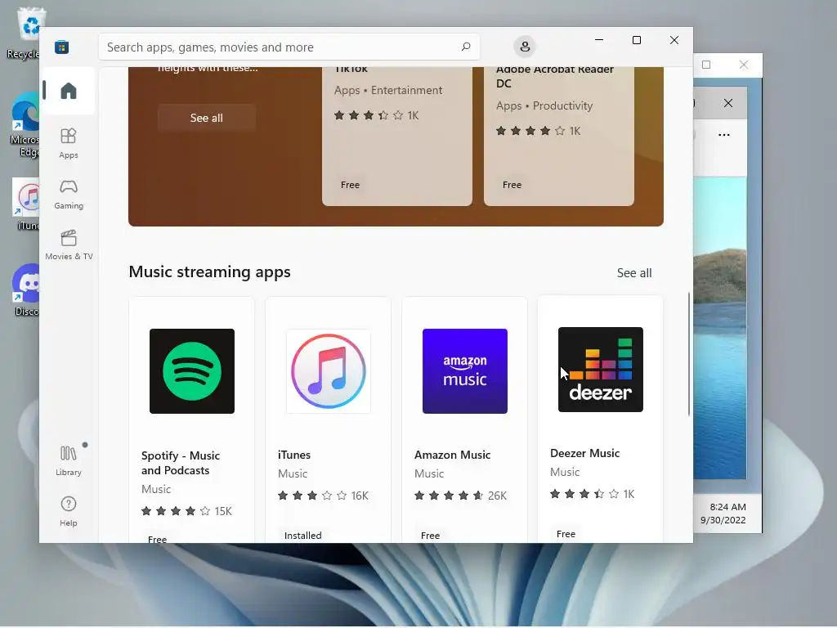Click the Amazon Music title text
Screen dimensions: 837x628
452,455
